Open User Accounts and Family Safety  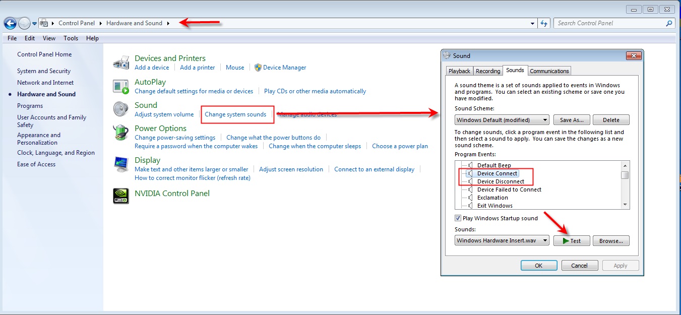coord(51,121)
